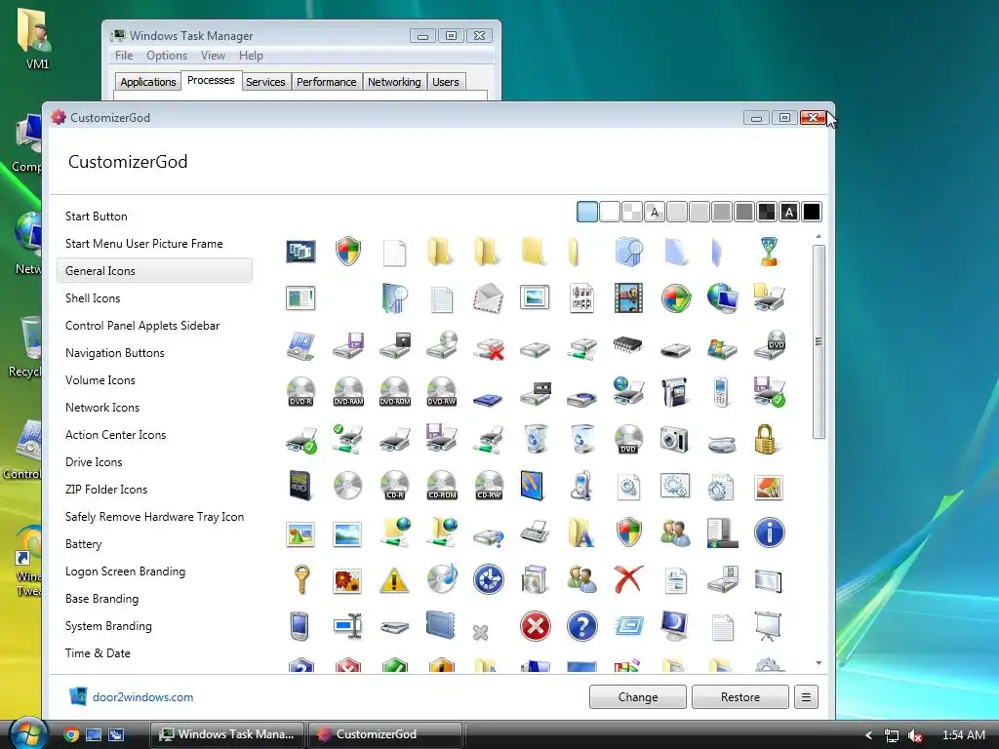This screenshot has height=749, width=999.
Task: Select Action Center Icons category
Action: click(x=115, y=435)
